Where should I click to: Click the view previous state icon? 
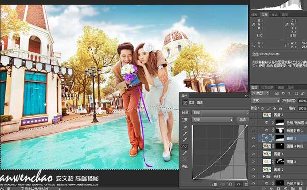point(223,184)
